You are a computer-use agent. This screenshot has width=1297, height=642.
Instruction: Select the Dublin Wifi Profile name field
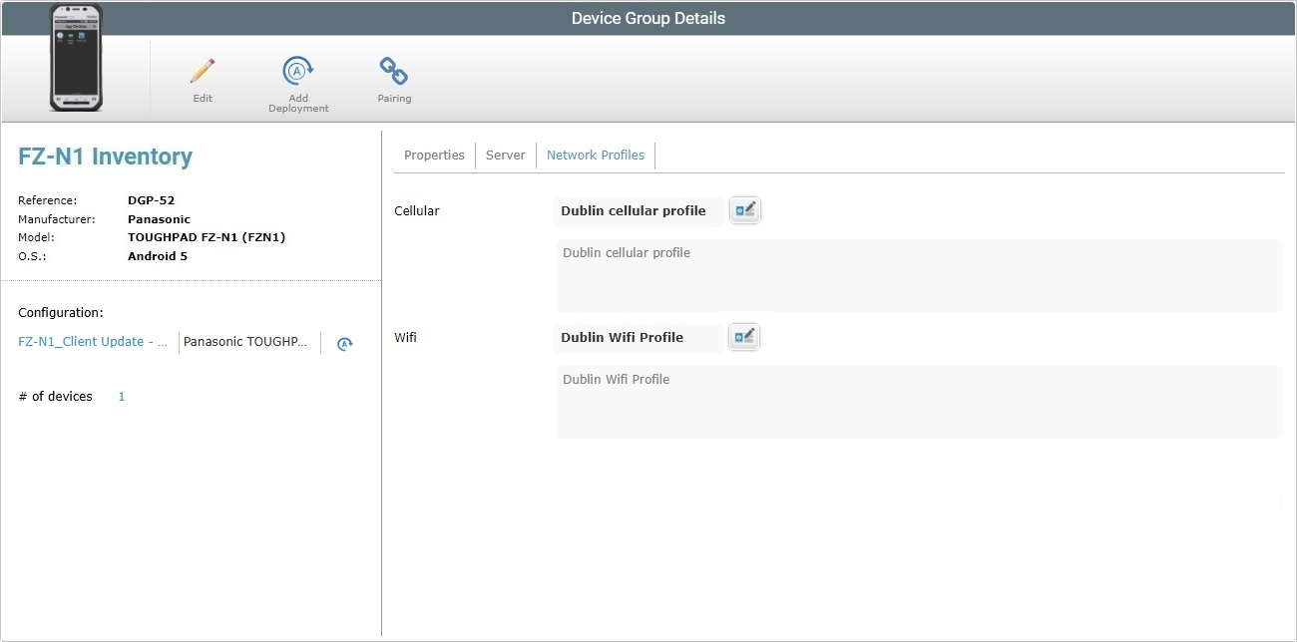pos(638,338)
